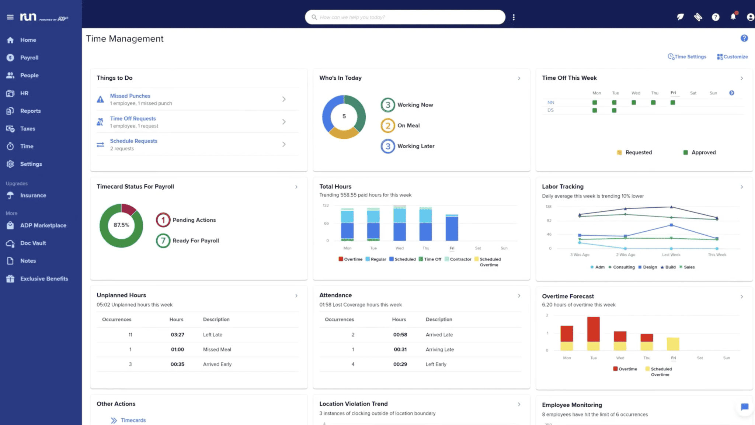The height and width of the screenshot is (425, 755).
Task: Select the Time menu item in the sidebar
Action: 27,146
